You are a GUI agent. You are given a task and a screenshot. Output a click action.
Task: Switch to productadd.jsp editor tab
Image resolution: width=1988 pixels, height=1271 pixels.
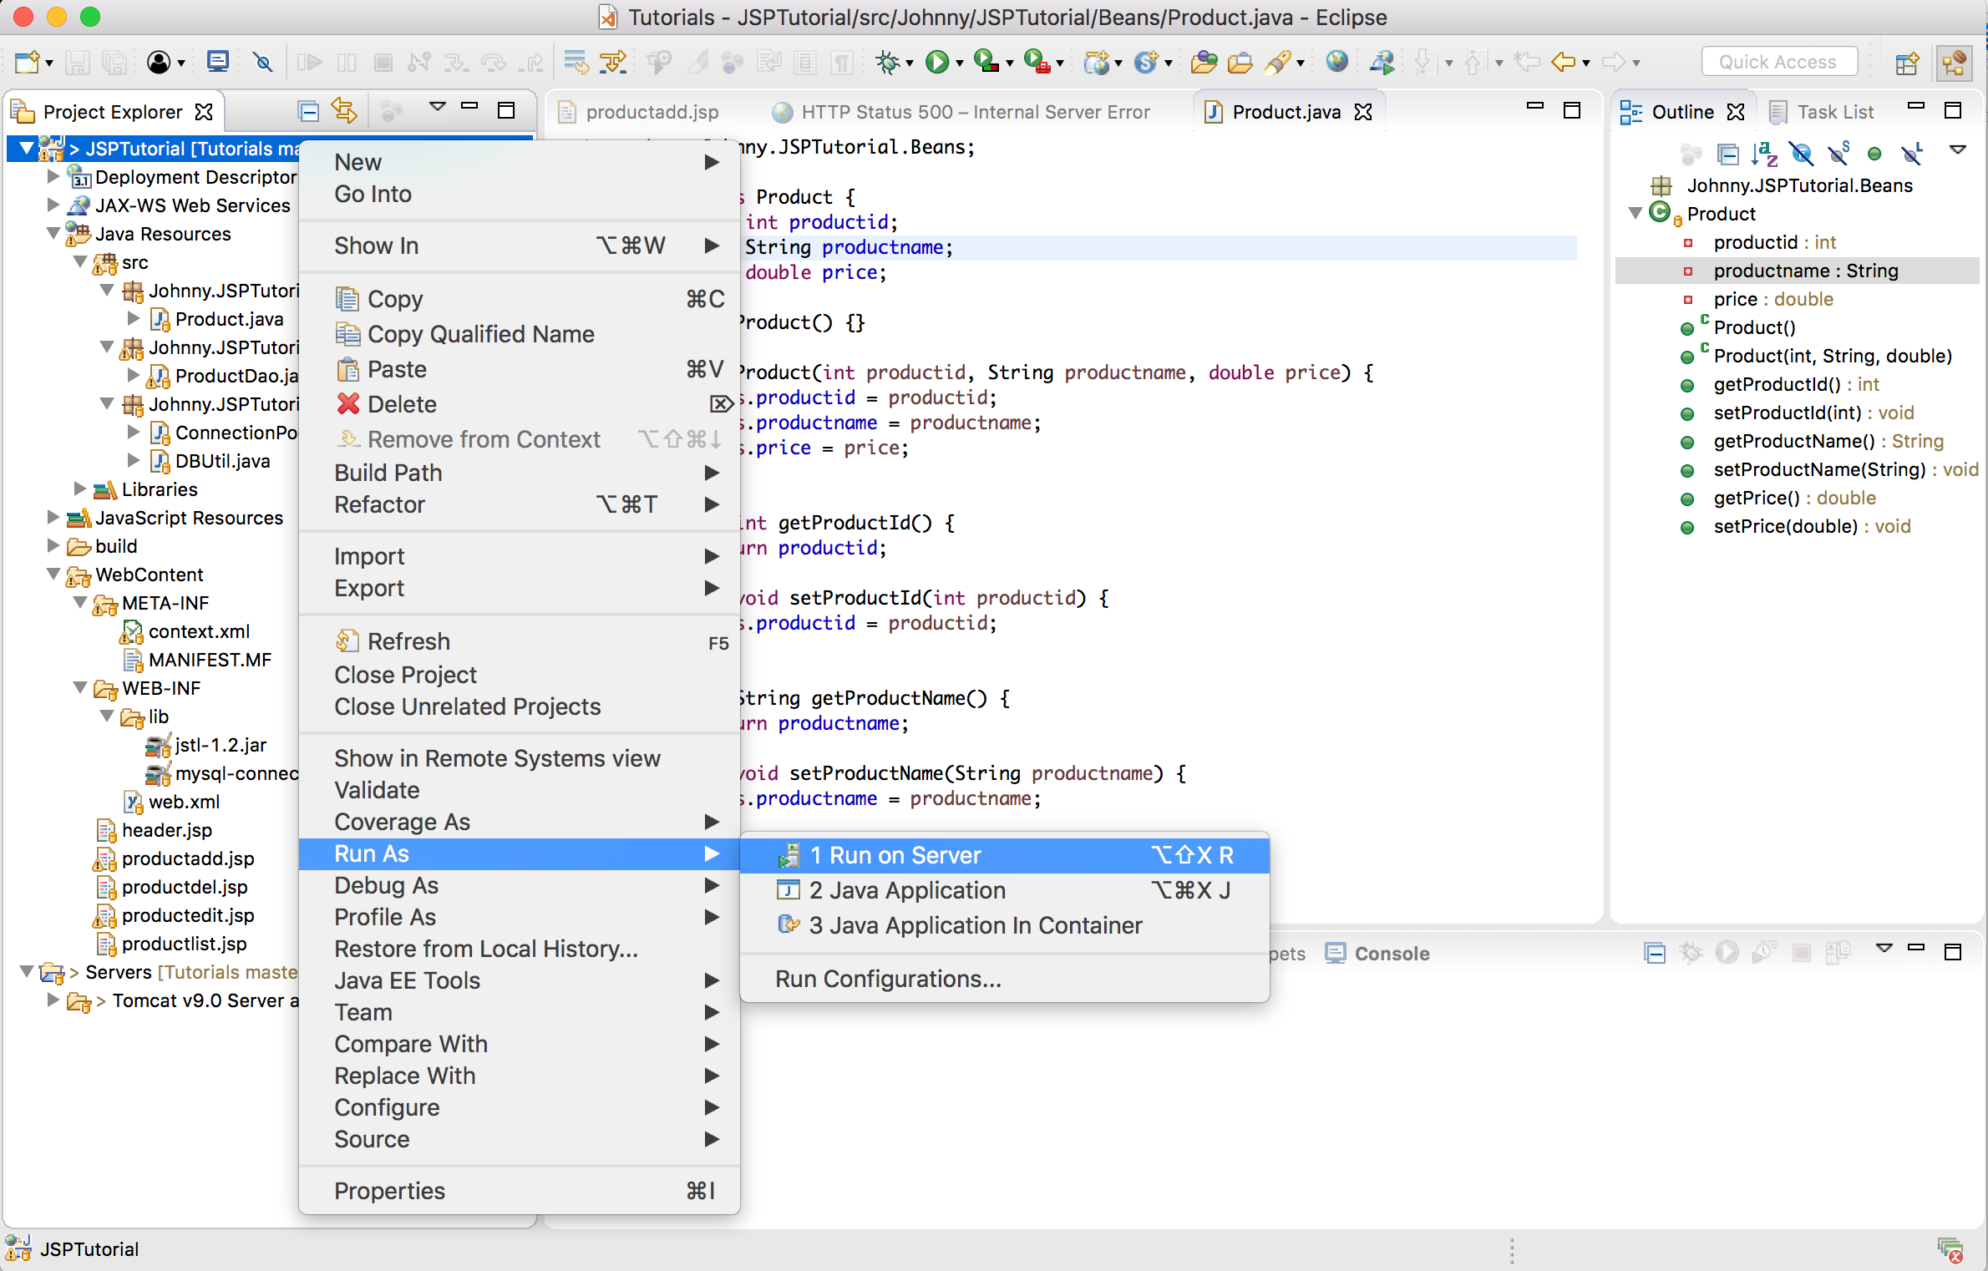click(x=639, y=112)
